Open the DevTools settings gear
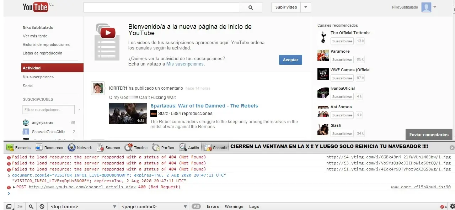Screen dimensions: 455x210 pyautogui.click(x=452, y=206)
